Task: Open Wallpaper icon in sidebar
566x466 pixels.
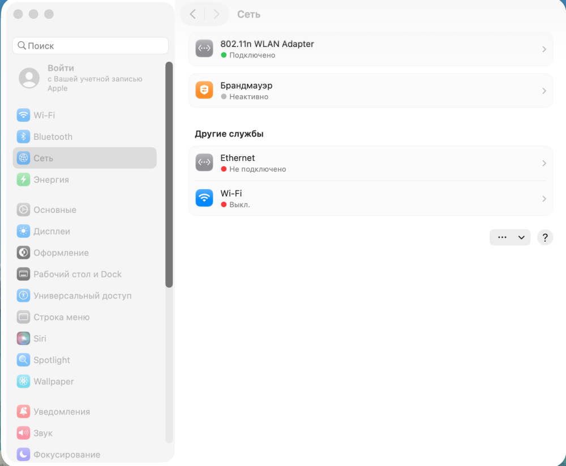Action: (23, 382)
